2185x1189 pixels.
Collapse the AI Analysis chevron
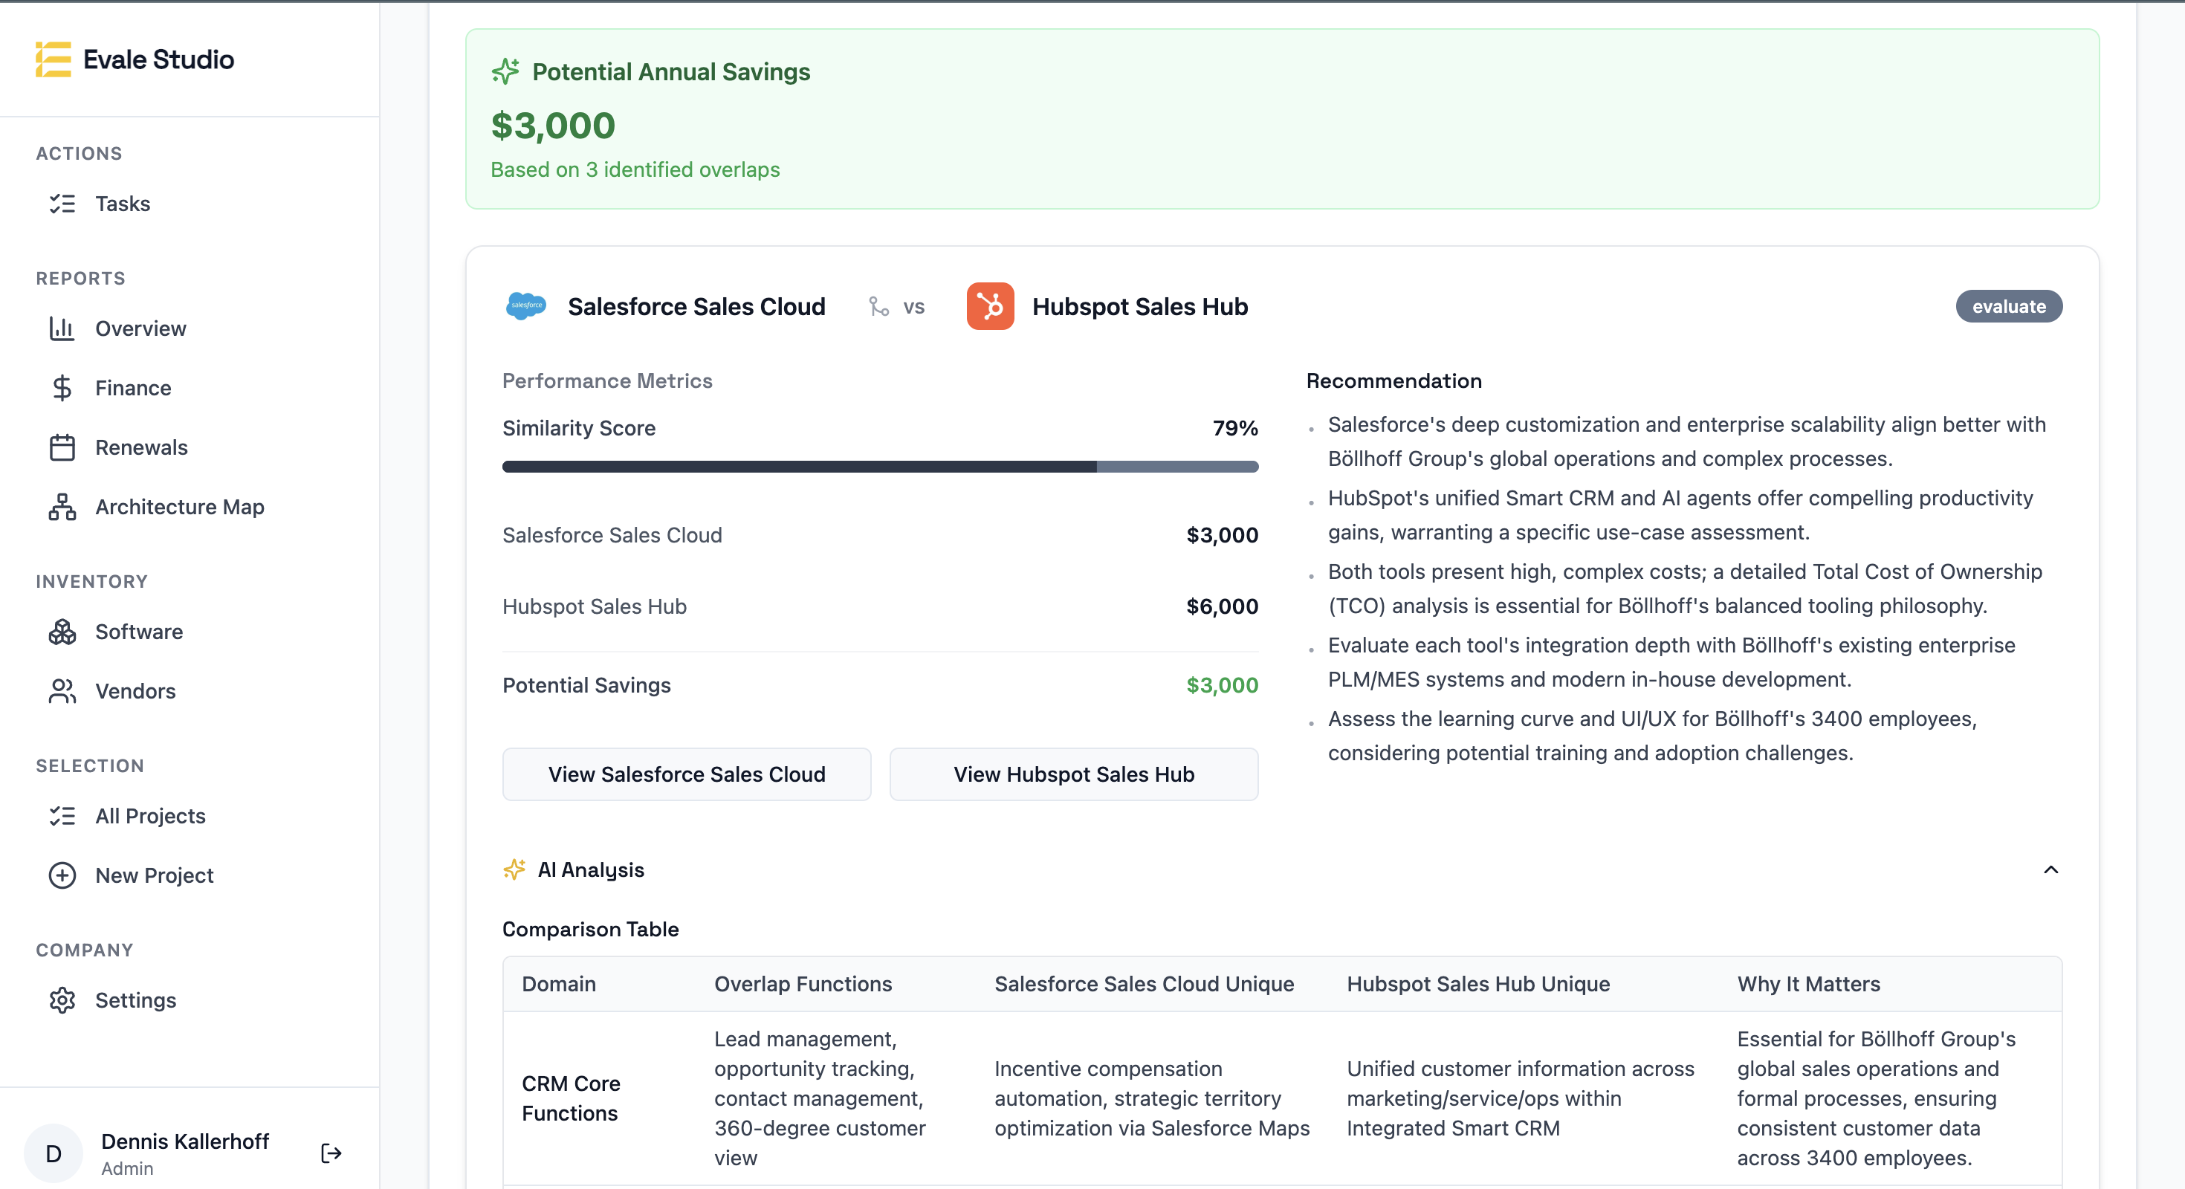(x=2050, y=869)
